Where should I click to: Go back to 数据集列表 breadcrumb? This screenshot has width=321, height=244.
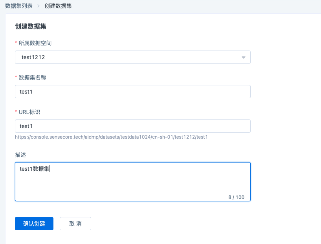[x=19, y=6]
